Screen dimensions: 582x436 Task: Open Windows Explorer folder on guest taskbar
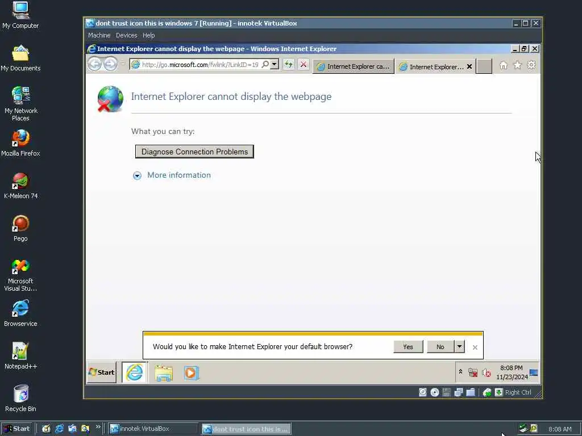point(164,373)
